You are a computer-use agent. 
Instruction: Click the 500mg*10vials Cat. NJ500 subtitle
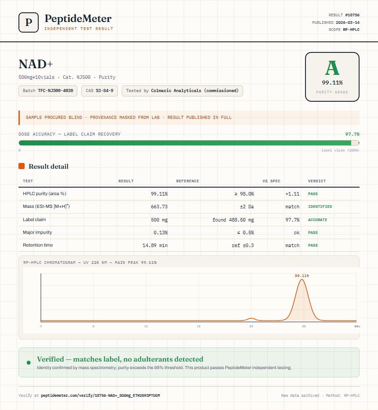(67, 77)
